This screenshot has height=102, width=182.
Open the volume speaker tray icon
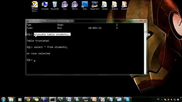coord(171,99)
